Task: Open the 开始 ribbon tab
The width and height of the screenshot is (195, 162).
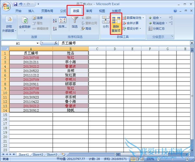Action: tap(18, 11)
